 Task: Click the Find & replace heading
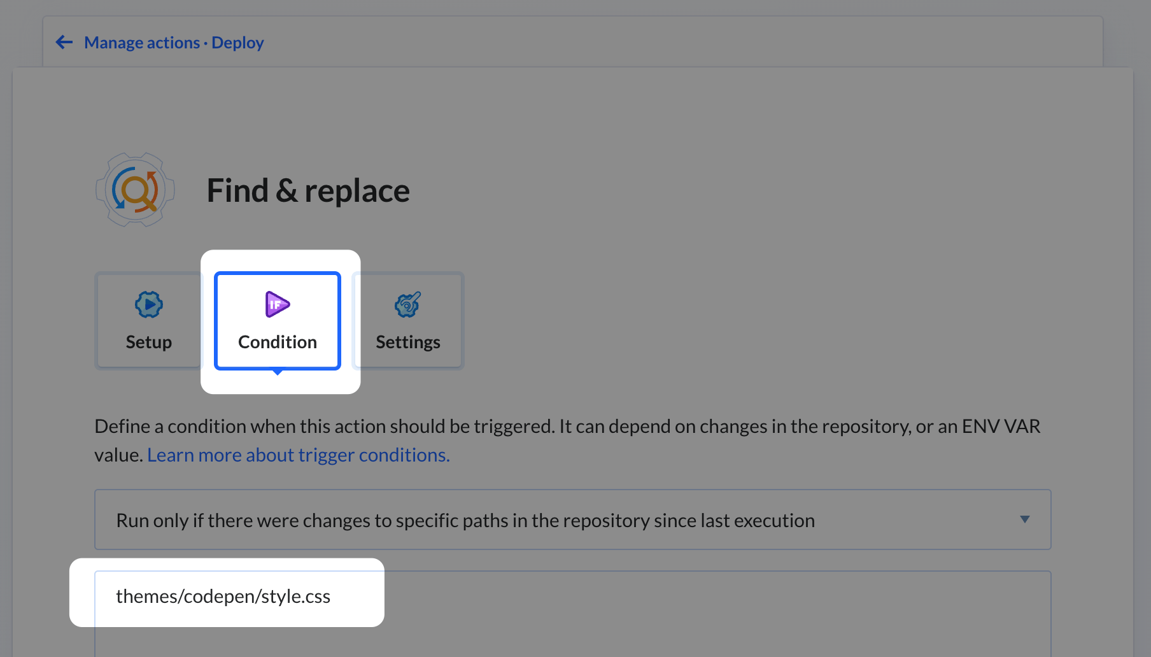coord(308,190)
